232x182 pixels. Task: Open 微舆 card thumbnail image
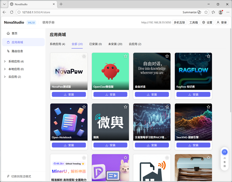tap(110, 122)
